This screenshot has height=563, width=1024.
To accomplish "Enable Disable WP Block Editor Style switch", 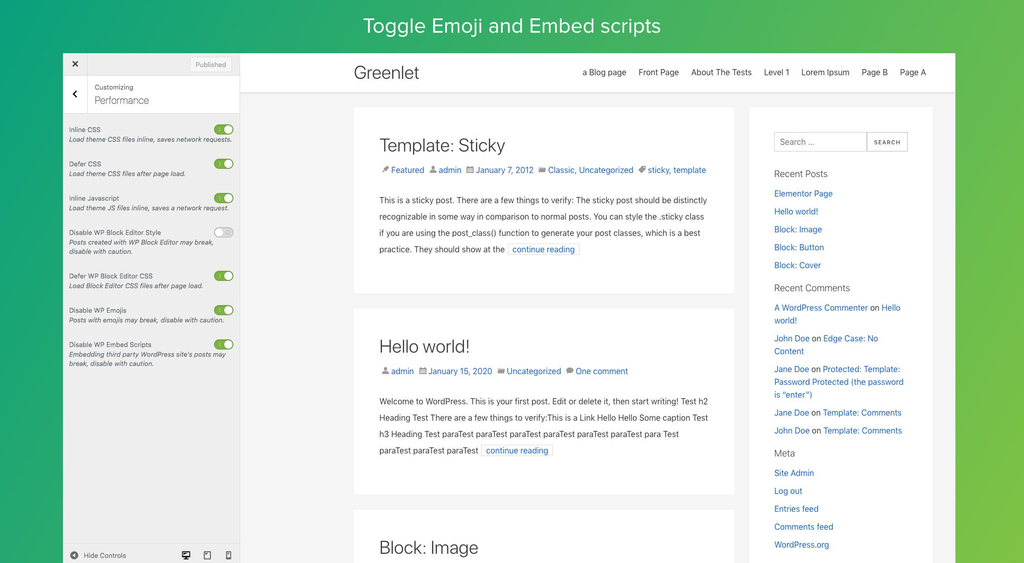I will [x=224, y=232].
